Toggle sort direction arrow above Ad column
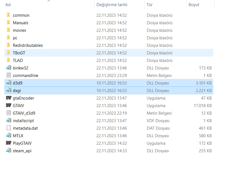Screen dimensions: 252x186 point(49,1)
